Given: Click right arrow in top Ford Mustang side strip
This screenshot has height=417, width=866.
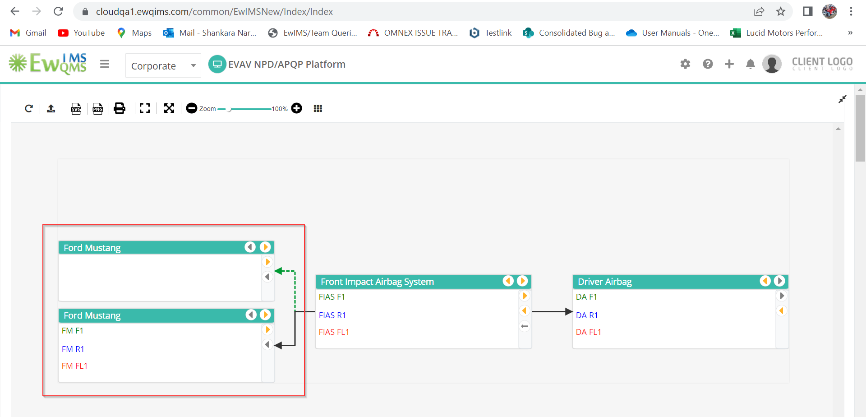Looking at the screenshot, I should (268, 262).
